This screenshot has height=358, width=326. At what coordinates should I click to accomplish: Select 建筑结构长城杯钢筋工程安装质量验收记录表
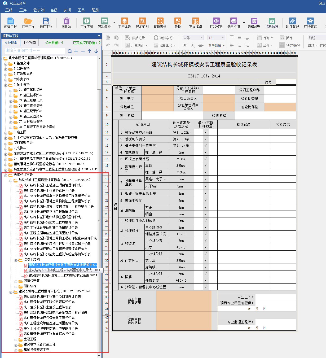(x=65, y=270)
